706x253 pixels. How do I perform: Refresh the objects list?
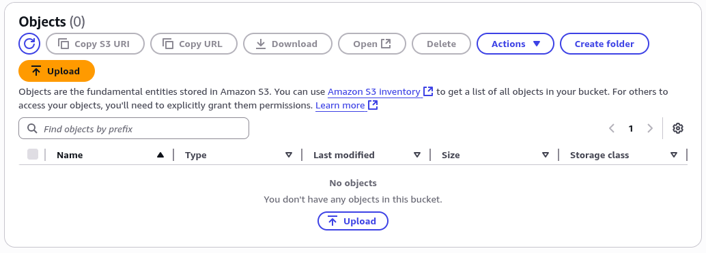29,44
